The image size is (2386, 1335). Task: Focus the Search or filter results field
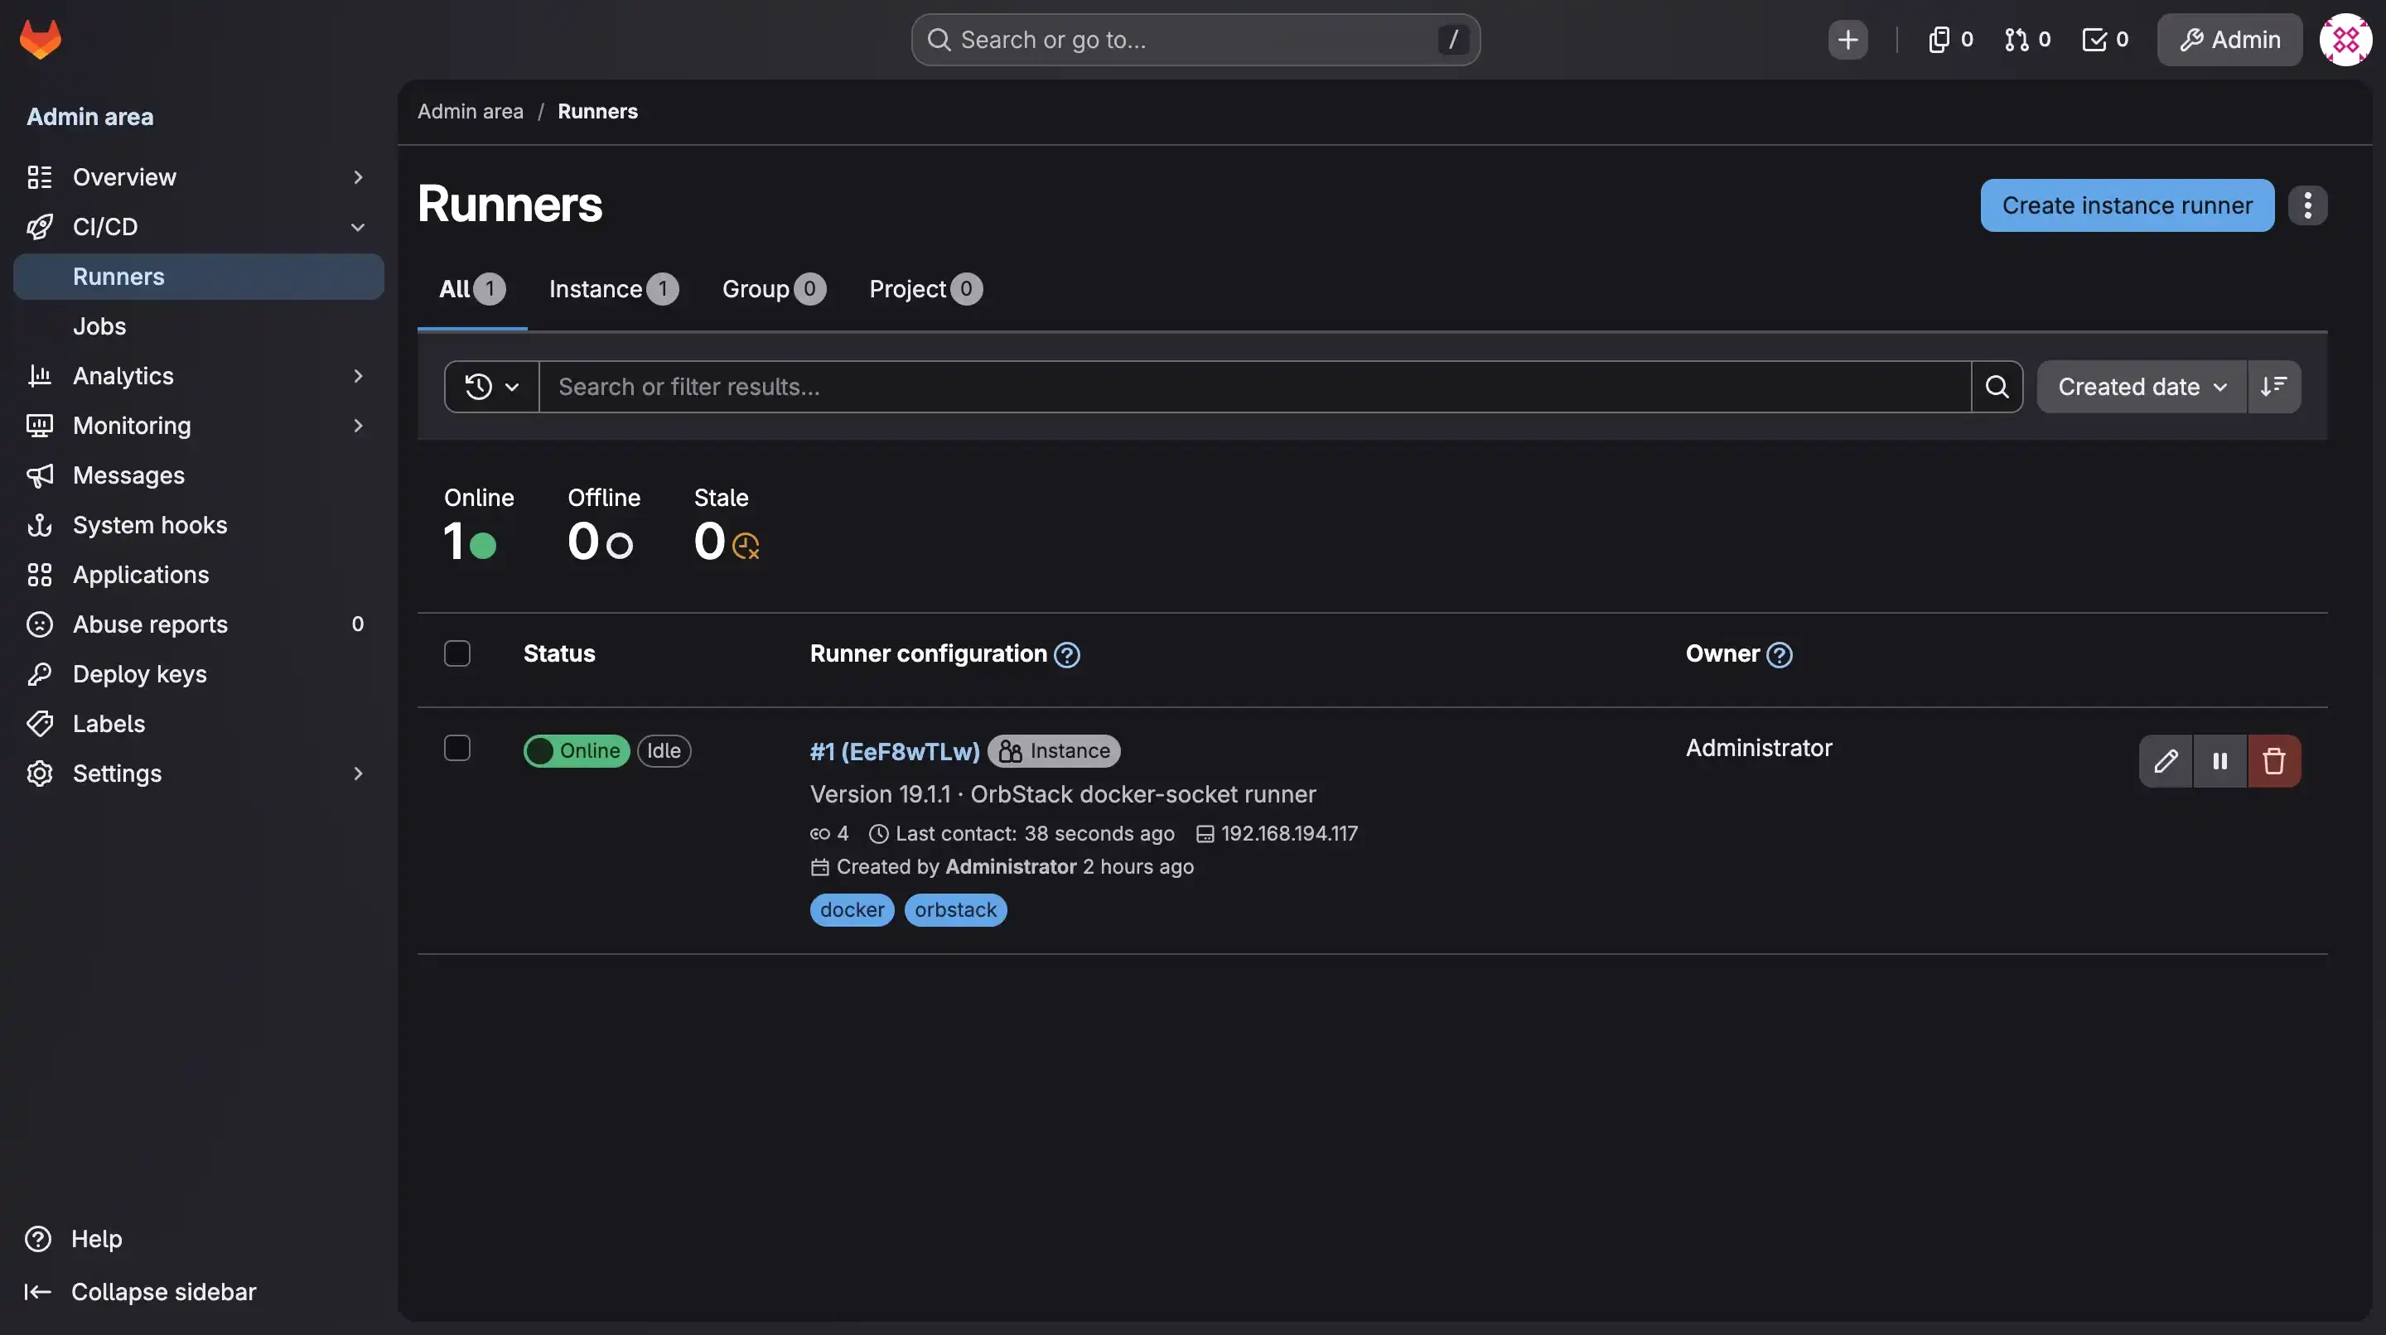tap(1255, 387)
